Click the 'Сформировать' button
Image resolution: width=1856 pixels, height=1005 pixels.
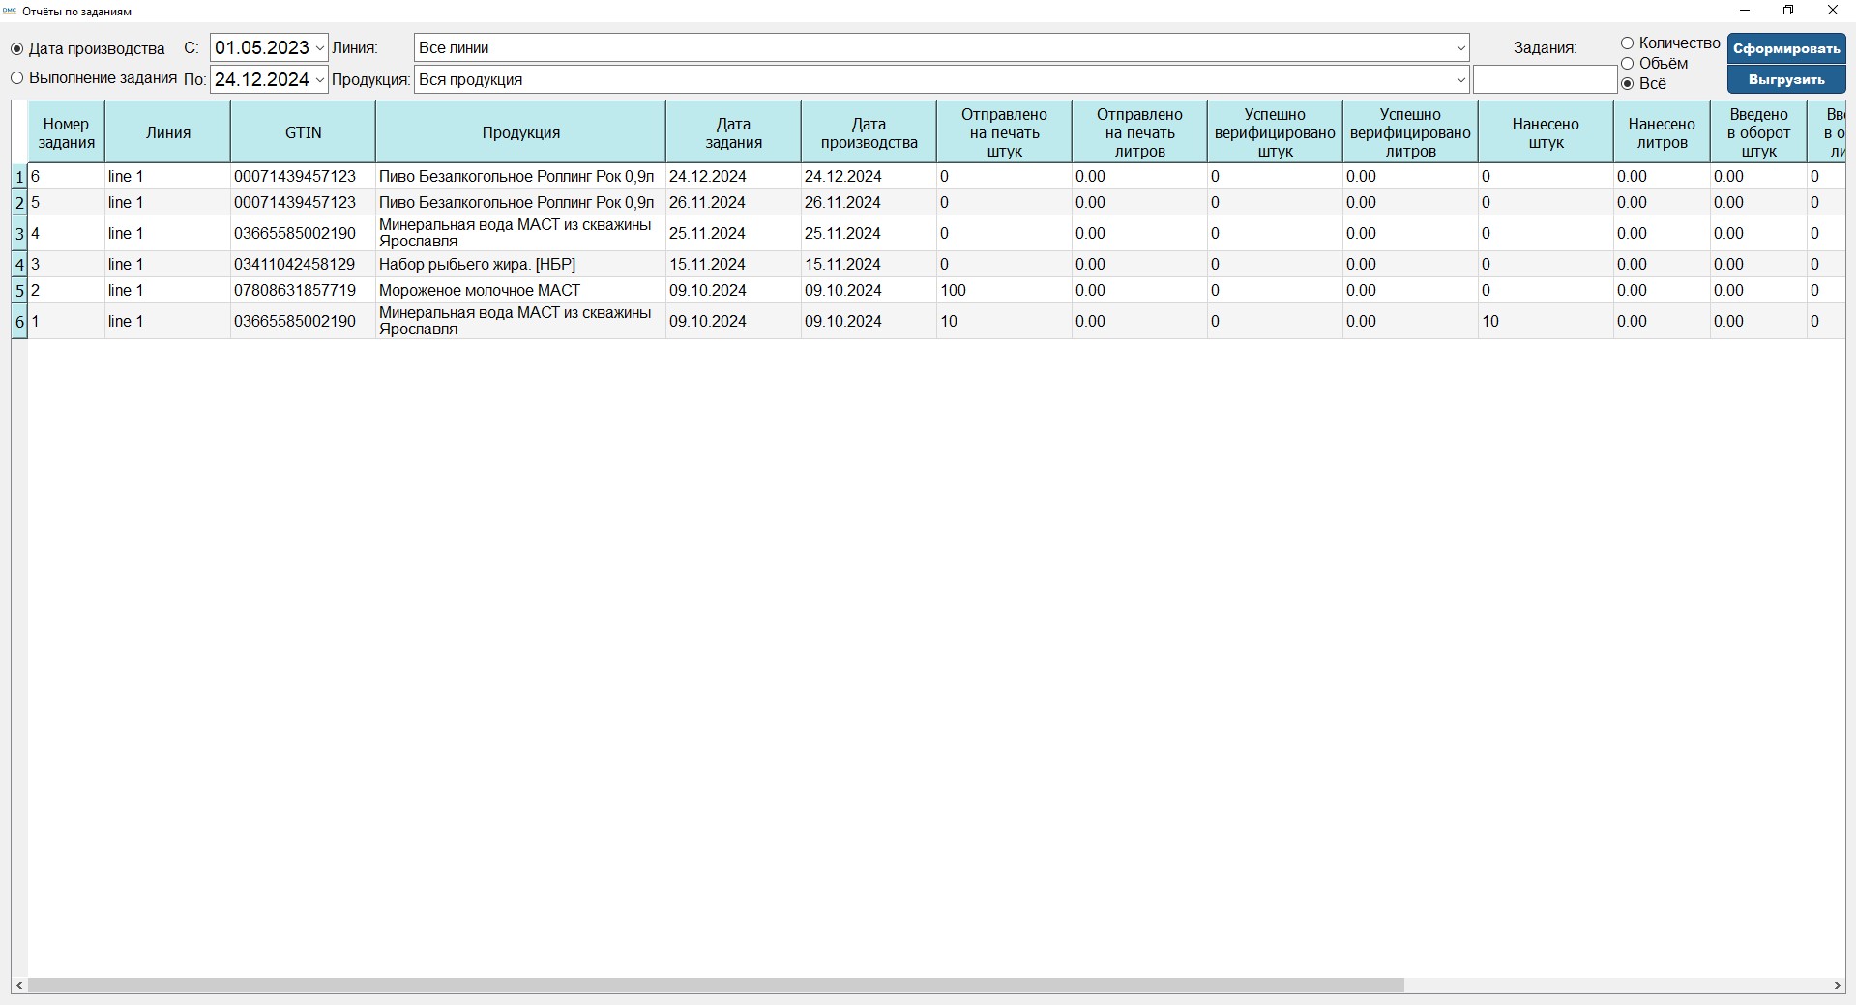(1786, 48)
